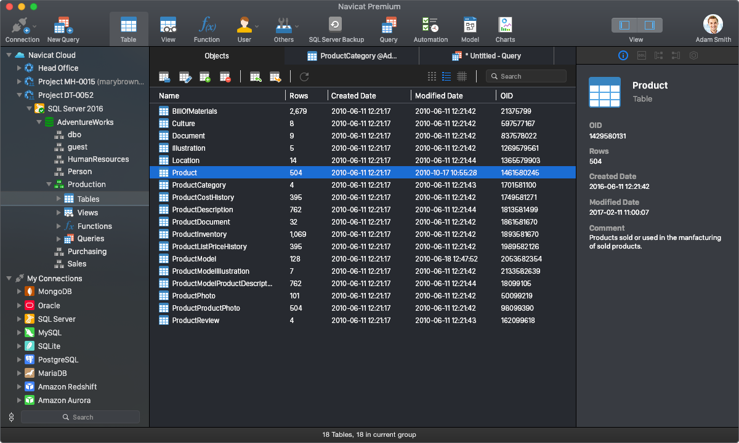The height and width of the screenshot is (443, 739).
Task: Select the ProductReview table row
Action: 363,321
